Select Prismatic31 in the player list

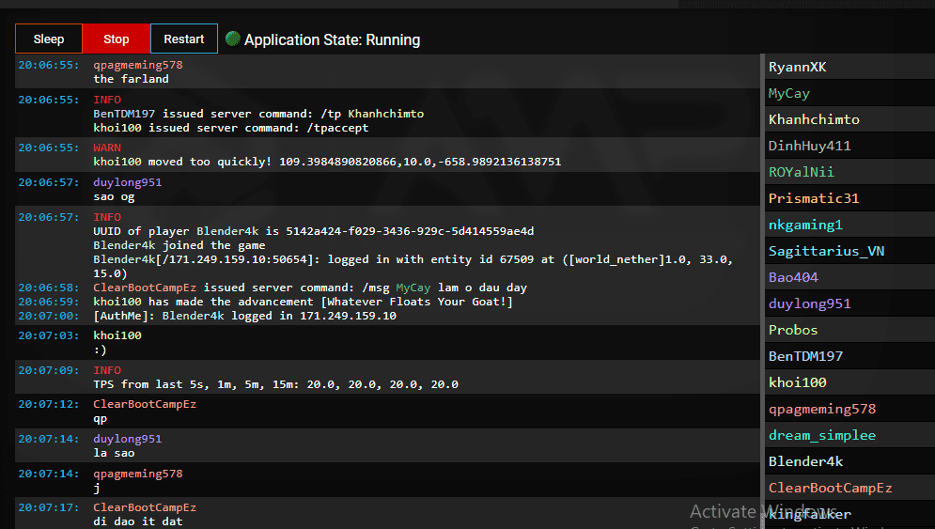(x=814, y=198)
